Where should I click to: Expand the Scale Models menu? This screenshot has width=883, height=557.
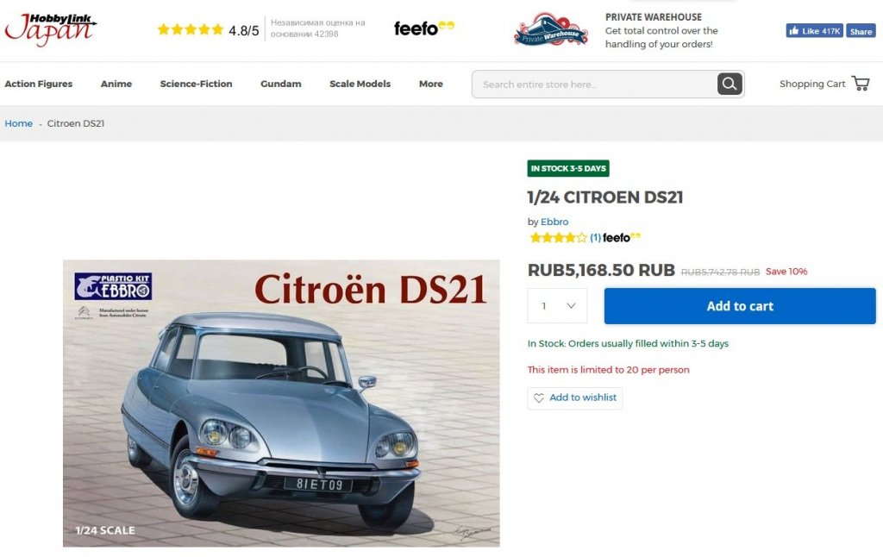(360, 84)
